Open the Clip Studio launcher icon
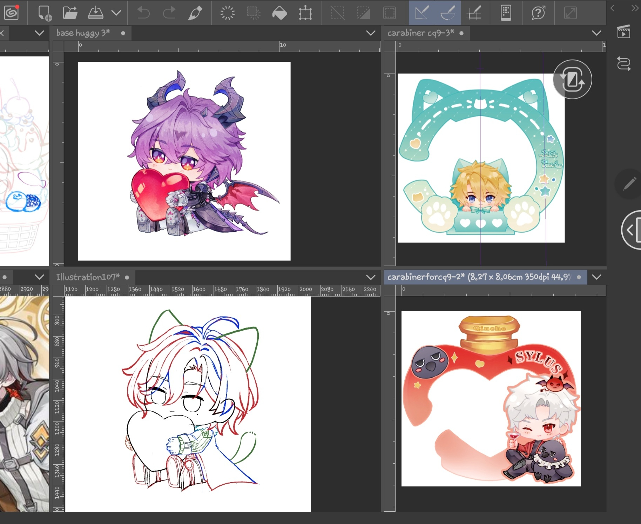 [11, 13]
